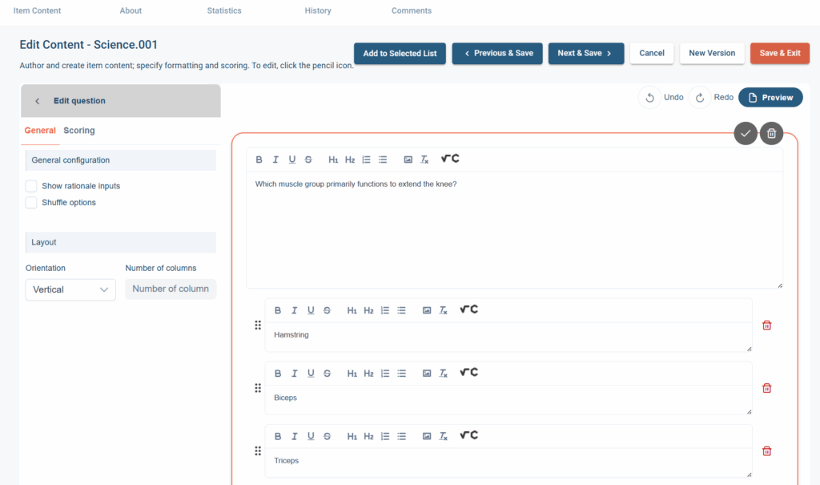Viewport: 820px width, 485px height.
Task: Enable Show rationale inputs checkbox
Action: [x=31, y=186]
